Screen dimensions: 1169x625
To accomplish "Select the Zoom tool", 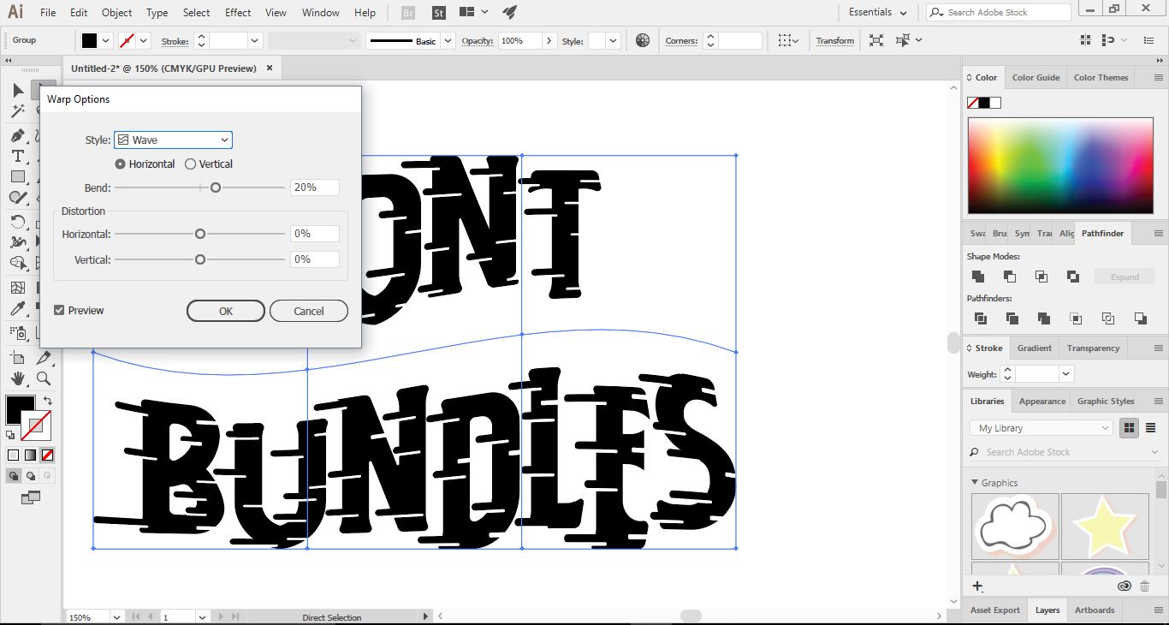I will coord(43,378).
